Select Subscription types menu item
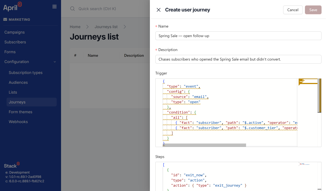The height and width of the screenshot is (191, 327). point(26,73)
